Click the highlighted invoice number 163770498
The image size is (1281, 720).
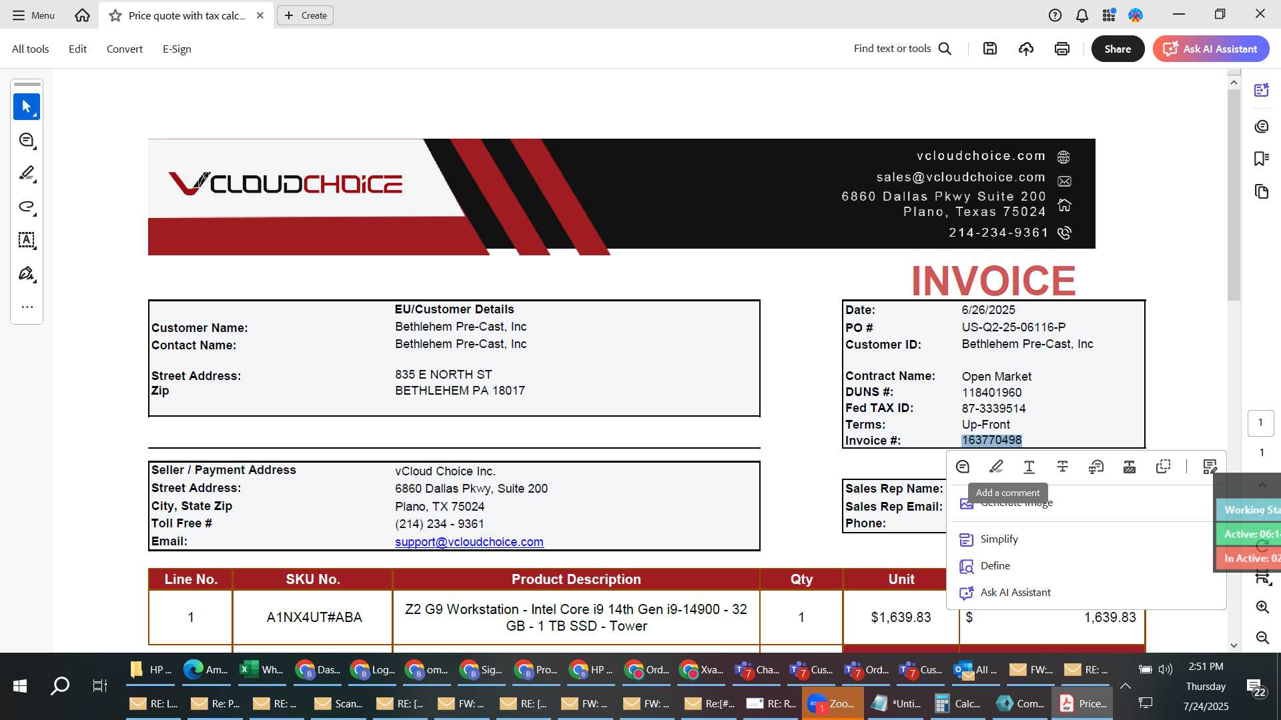point(991,440)
